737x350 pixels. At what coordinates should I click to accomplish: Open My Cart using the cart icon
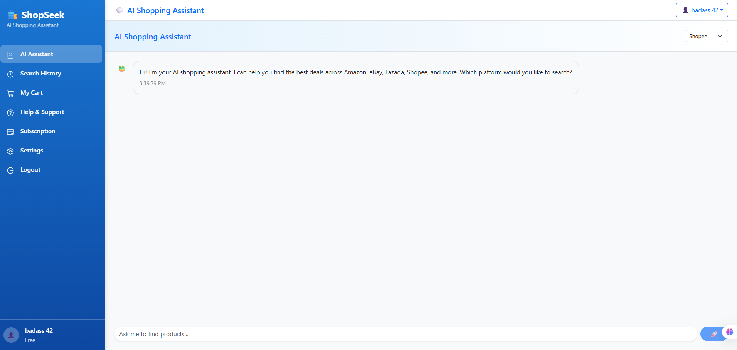coord(10,93)
